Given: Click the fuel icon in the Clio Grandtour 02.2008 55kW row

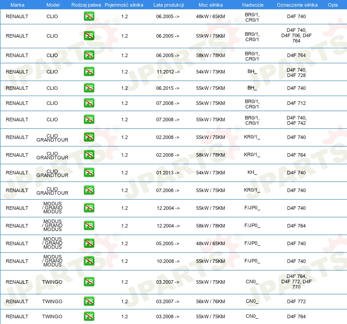Looking at the screenshot, I should (89, 137).
